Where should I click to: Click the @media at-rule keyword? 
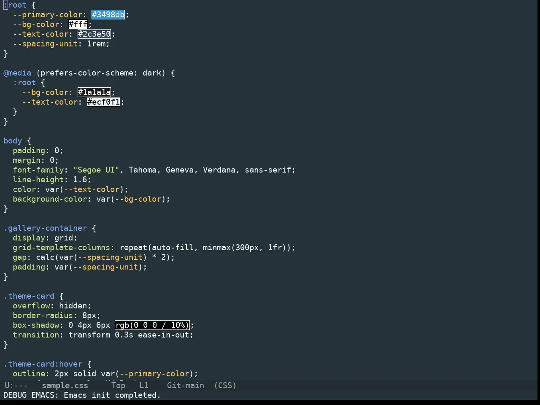17,73
